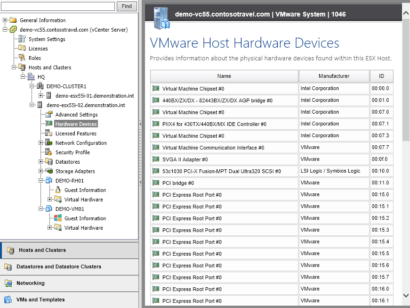The height and width of the screenshot is (308, 410).
Task: Expand the Storage Adapters node
Action: tap(40, 171)
